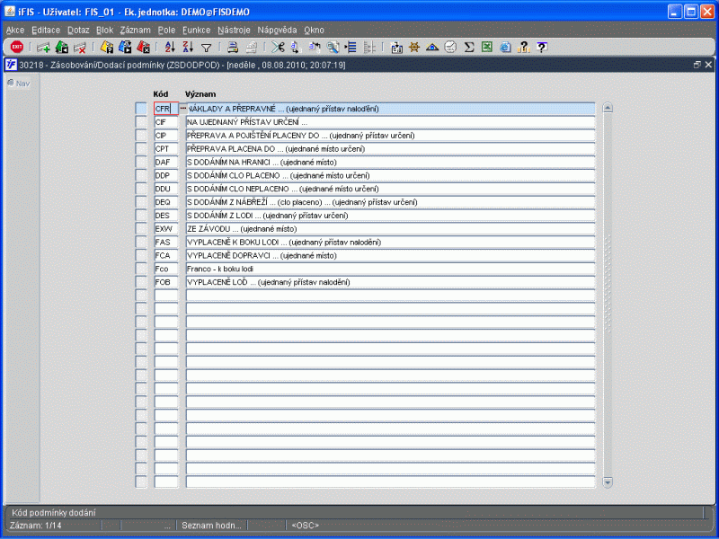Click the magnifier search icon
The width and height of the screenshot is (719, 539).
point(333,47)
